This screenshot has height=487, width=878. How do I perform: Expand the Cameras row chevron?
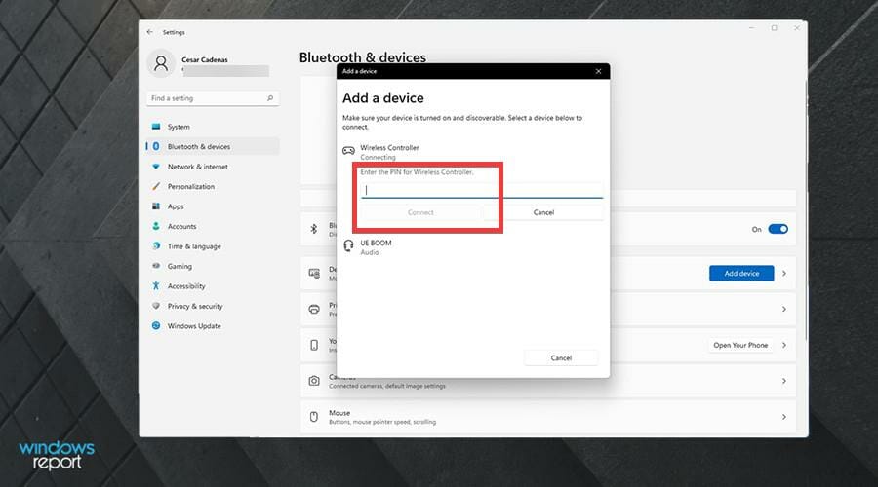tap(784, 381)
